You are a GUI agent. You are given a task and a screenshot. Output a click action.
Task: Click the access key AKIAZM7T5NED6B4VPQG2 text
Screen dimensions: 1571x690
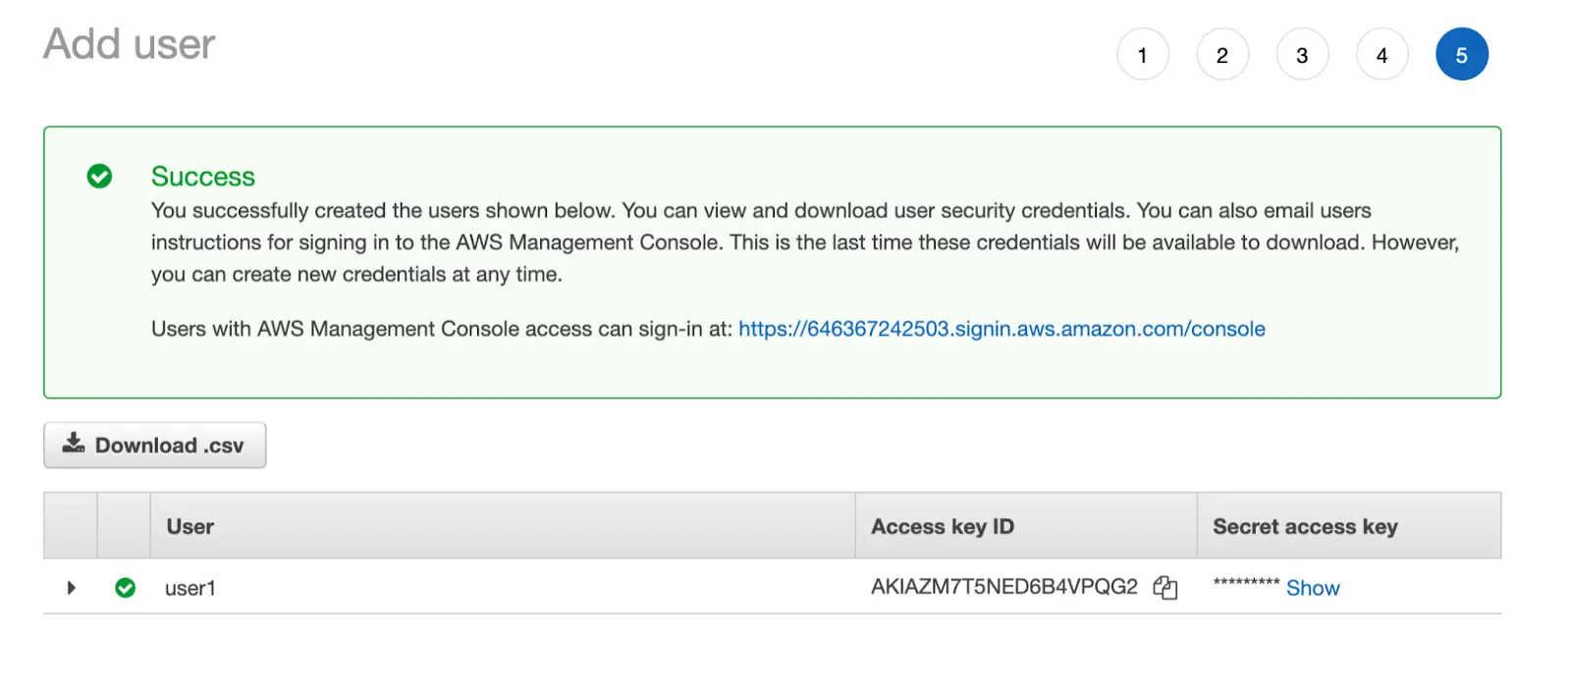(x=1003, y=587)
